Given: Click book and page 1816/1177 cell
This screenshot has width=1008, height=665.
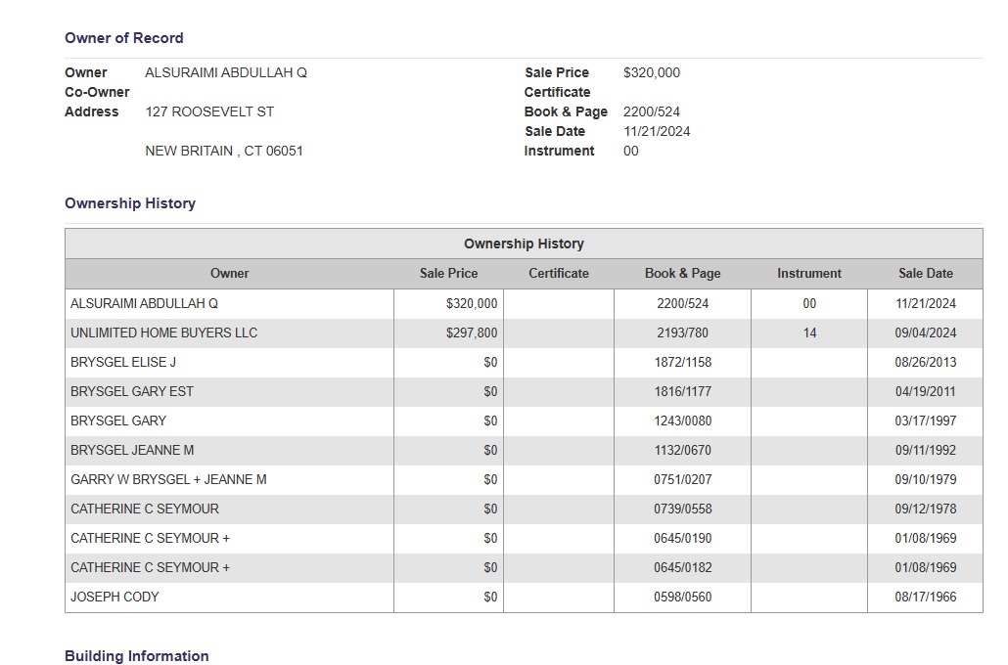Looking at the screenshot, I should (682, 392).
